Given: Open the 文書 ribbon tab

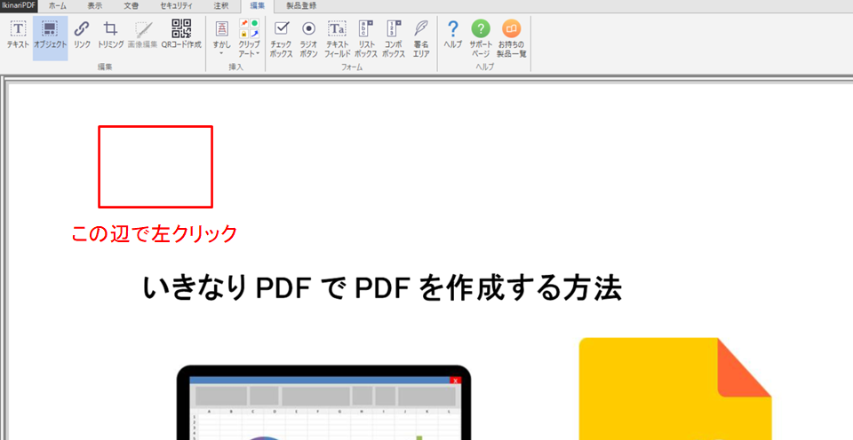Looking at the screenshot, I should point(131,6).
